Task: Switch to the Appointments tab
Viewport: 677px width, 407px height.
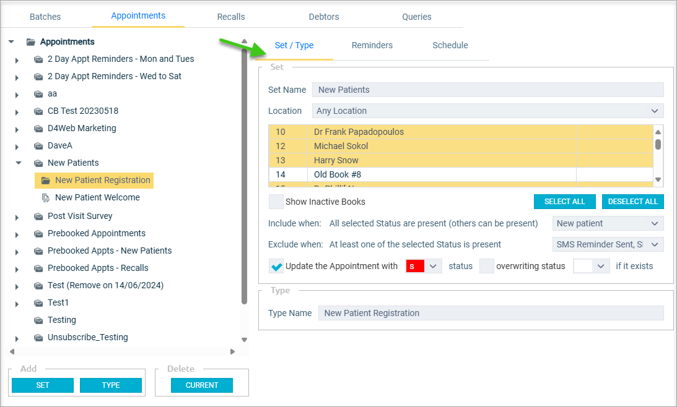Action: [138, 16]
